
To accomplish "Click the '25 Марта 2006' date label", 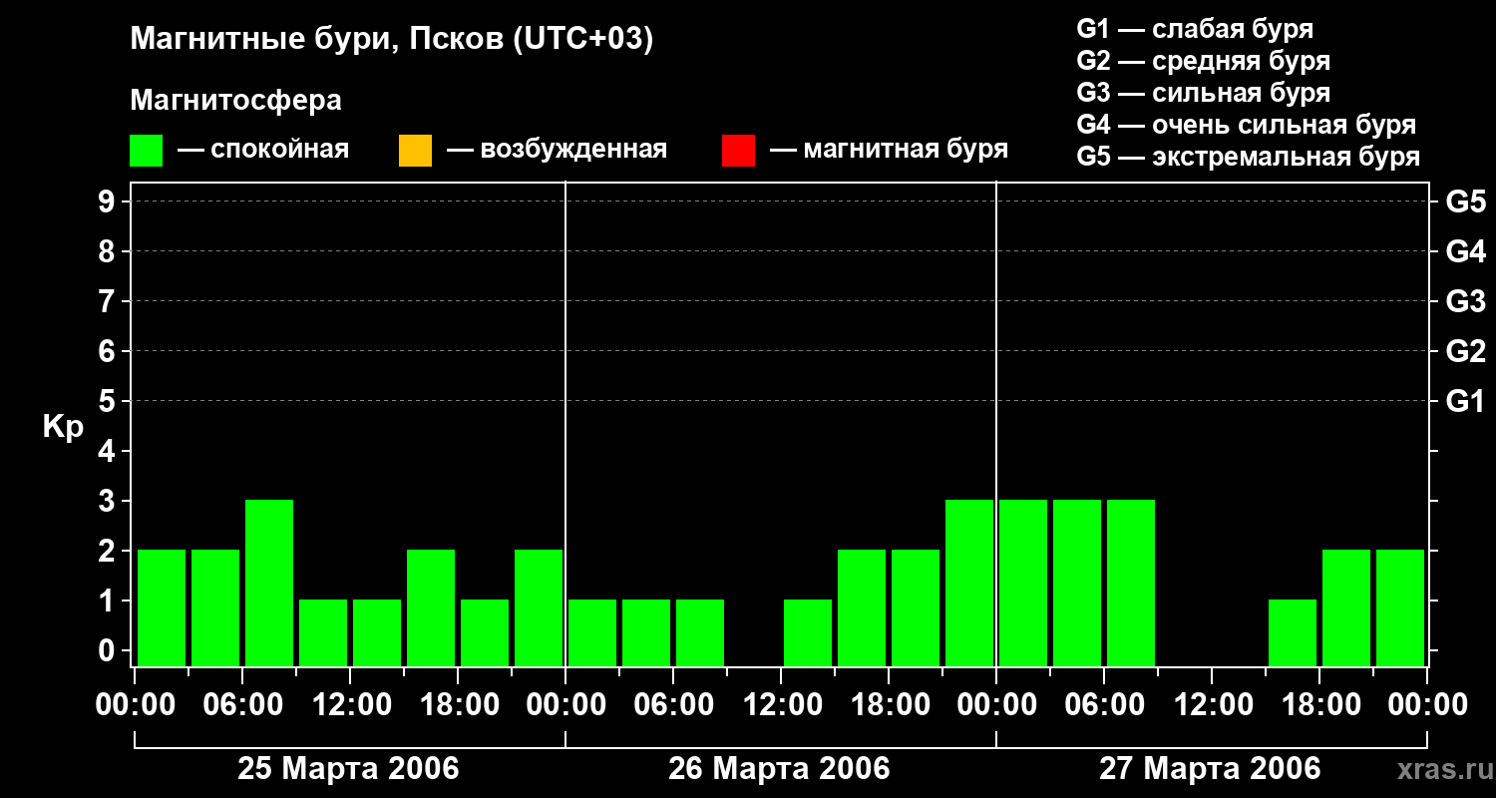I will (x=348, y=769).
